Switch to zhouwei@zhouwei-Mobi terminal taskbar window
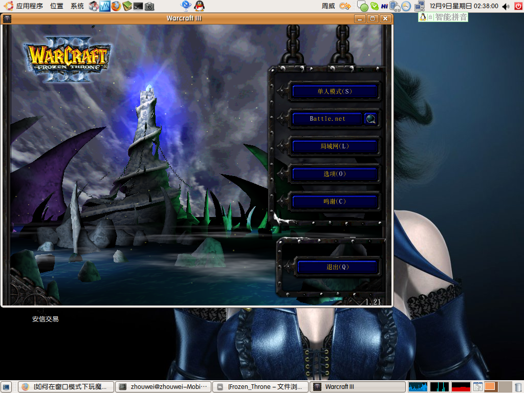The image size is (524, 393). [x=163, y=387]
